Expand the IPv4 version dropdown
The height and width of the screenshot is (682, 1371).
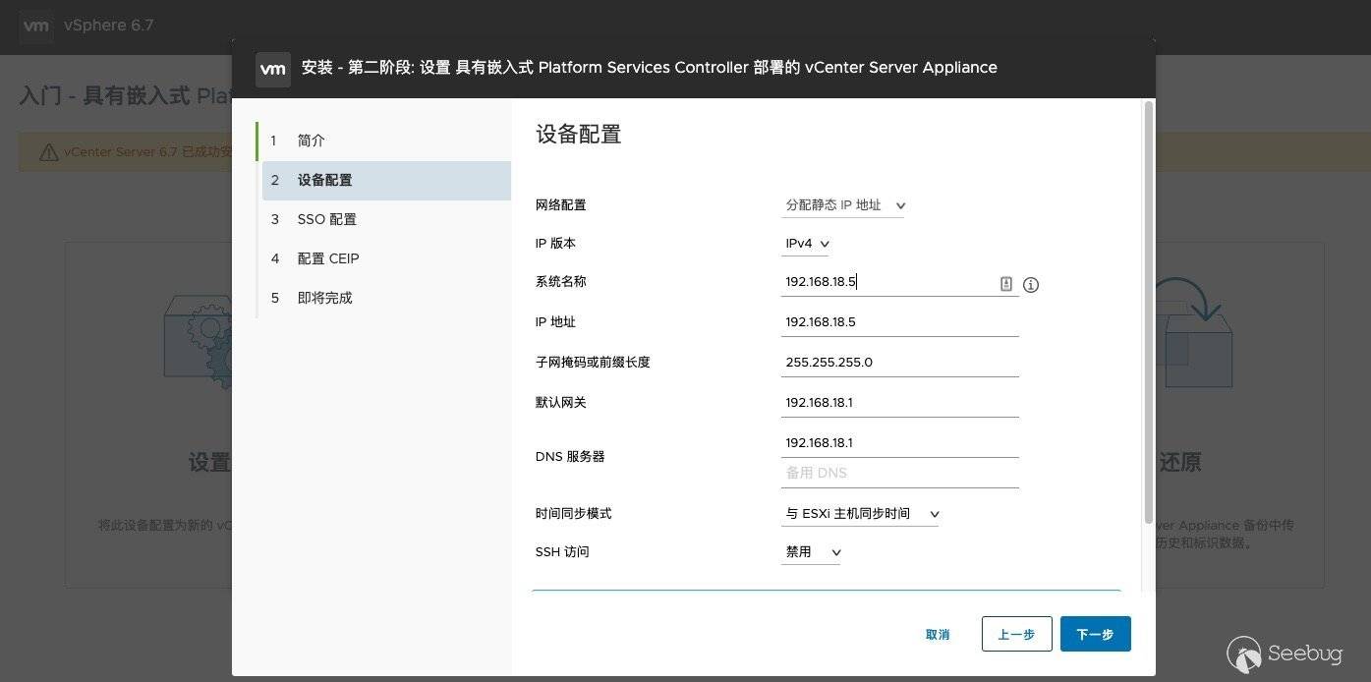point(806,244)
